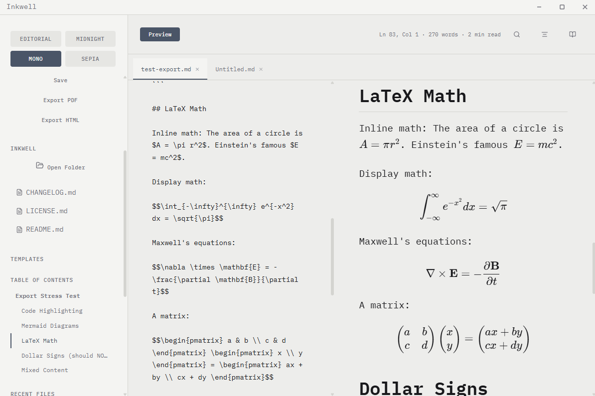This screenshot has height=396, width=595.
Task: Click the '2 min read' status text
Action: [x=484, y=34]
